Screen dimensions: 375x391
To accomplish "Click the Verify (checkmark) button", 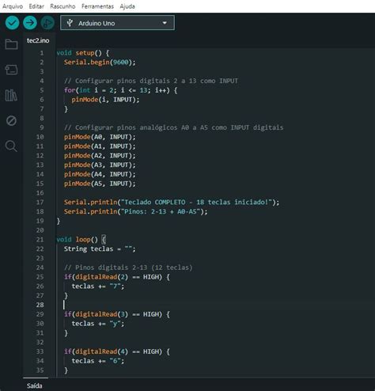I will [12, 23].
